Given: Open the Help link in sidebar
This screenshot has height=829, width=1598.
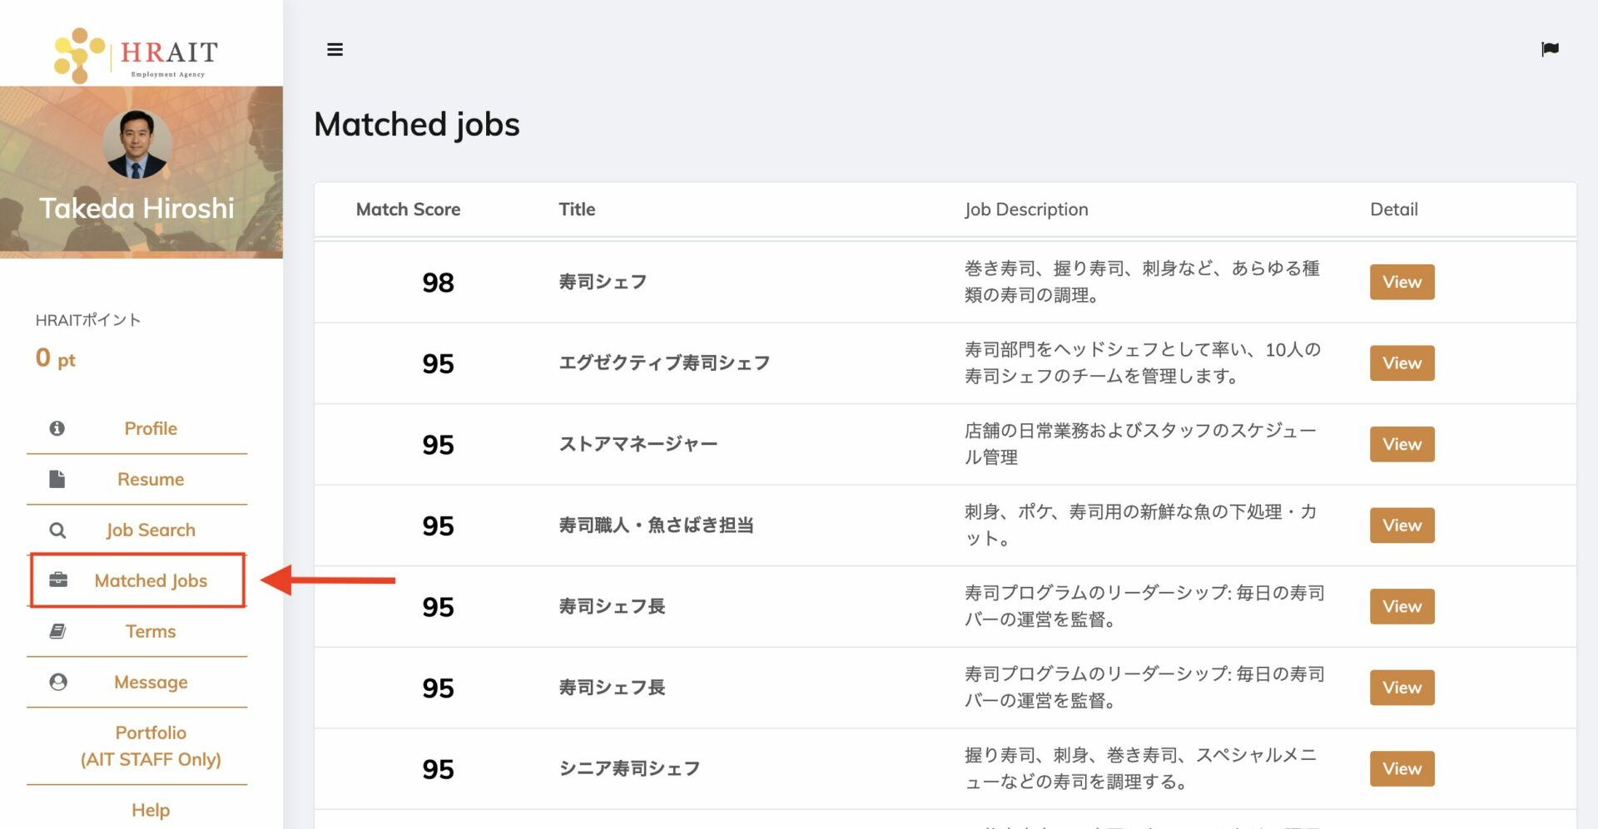Looking at the screenshot, I should click(151, 810).
